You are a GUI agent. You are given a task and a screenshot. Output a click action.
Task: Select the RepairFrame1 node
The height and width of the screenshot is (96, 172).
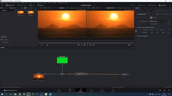(81, 74)
